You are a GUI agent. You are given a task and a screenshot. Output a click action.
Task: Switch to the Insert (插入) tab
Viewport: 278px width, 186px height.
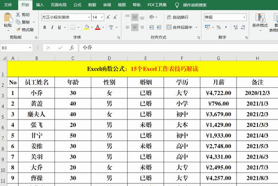(x=40, y=5)
